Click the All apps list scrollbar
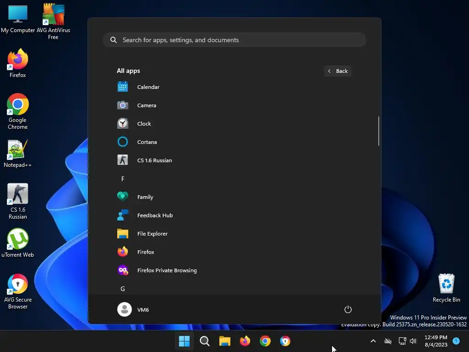469x352 pixels. 379,131
